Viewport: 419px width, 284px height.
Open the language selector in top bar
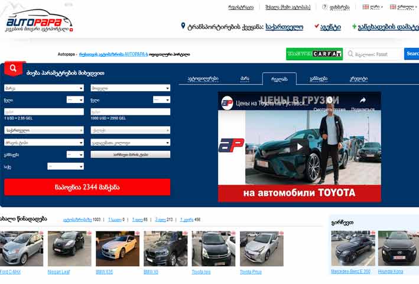tap(404, 7)
